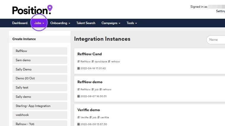Open the Dashboard page
The width and height of the screenshot is (225, 126).
(20, 23)
